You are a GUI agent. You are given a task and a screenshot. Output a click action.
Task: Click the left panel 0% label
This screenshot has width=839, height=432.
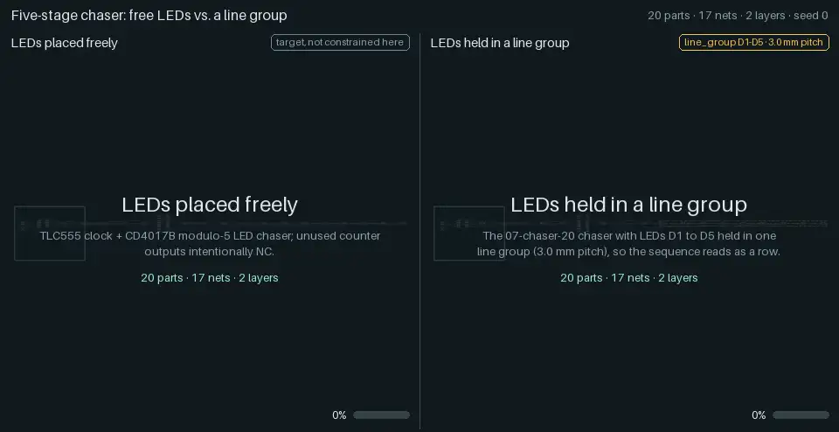pyautogui.click(x=339, y=415)
